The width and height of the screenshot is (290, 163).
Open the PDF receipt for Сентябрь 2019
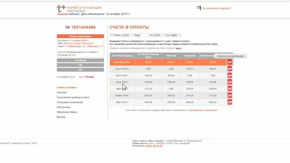point(230,62)
